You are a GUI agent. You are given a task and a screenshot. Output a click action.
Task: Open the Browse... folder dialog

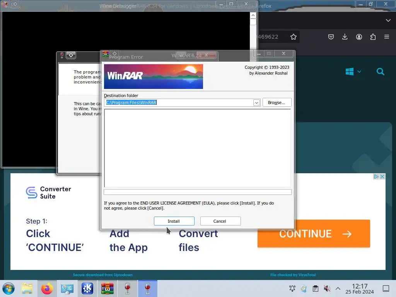pos(277,102)
